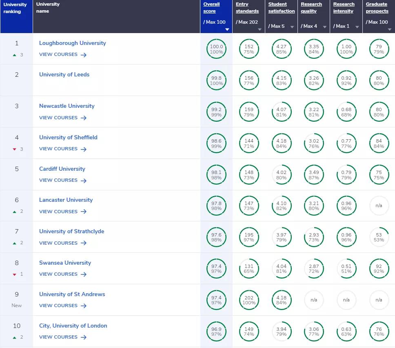Viewport: 395px width, 348px height.
Task: Open the University of Leeds link
Action: tap(64, 74)
